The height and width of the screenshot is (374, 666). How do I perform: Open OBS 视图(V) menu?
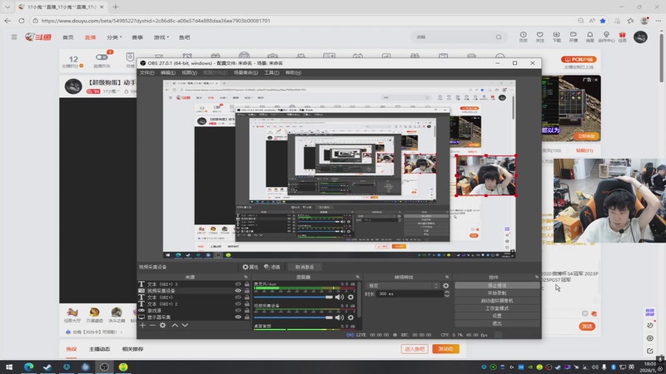[189, 72]
